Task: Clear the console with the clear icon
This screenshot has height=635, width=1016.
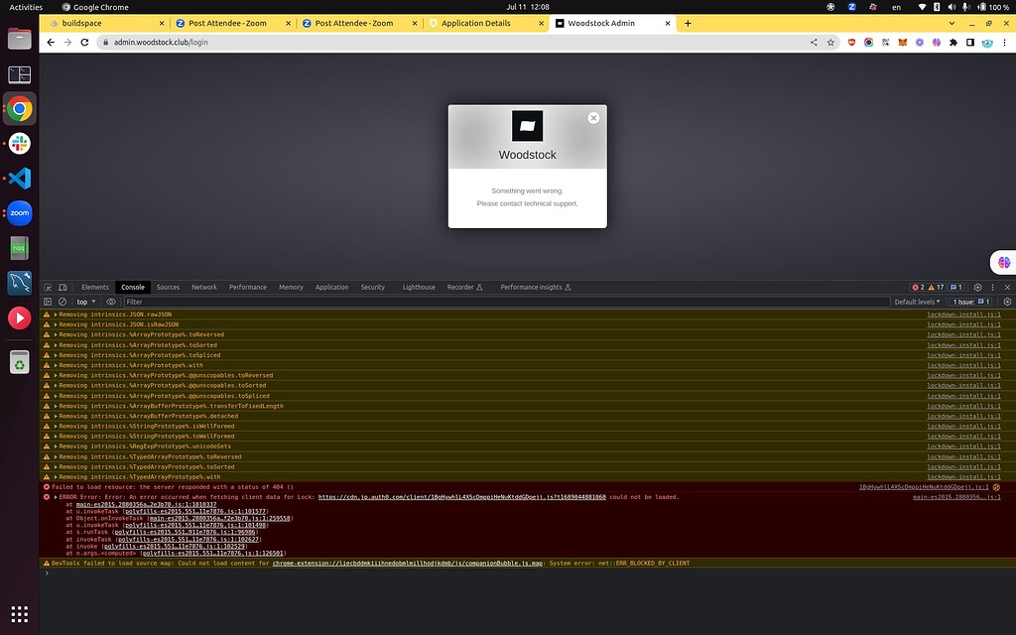Action: (63, 302)
